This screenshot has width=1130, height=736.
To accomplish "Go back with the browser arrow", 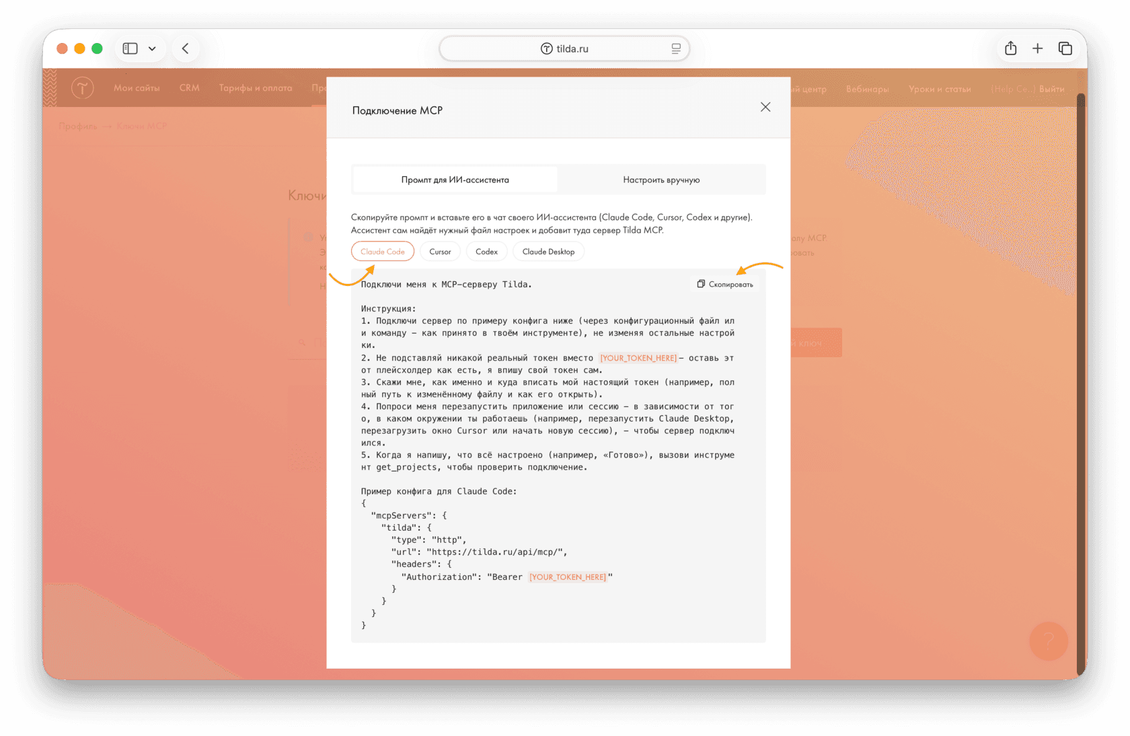I will pos(186,48).
